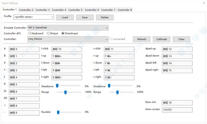Image resolution: width=207 pixels, height=124 pixels.
Task: Click the Calibrate button
Action: 161,39
